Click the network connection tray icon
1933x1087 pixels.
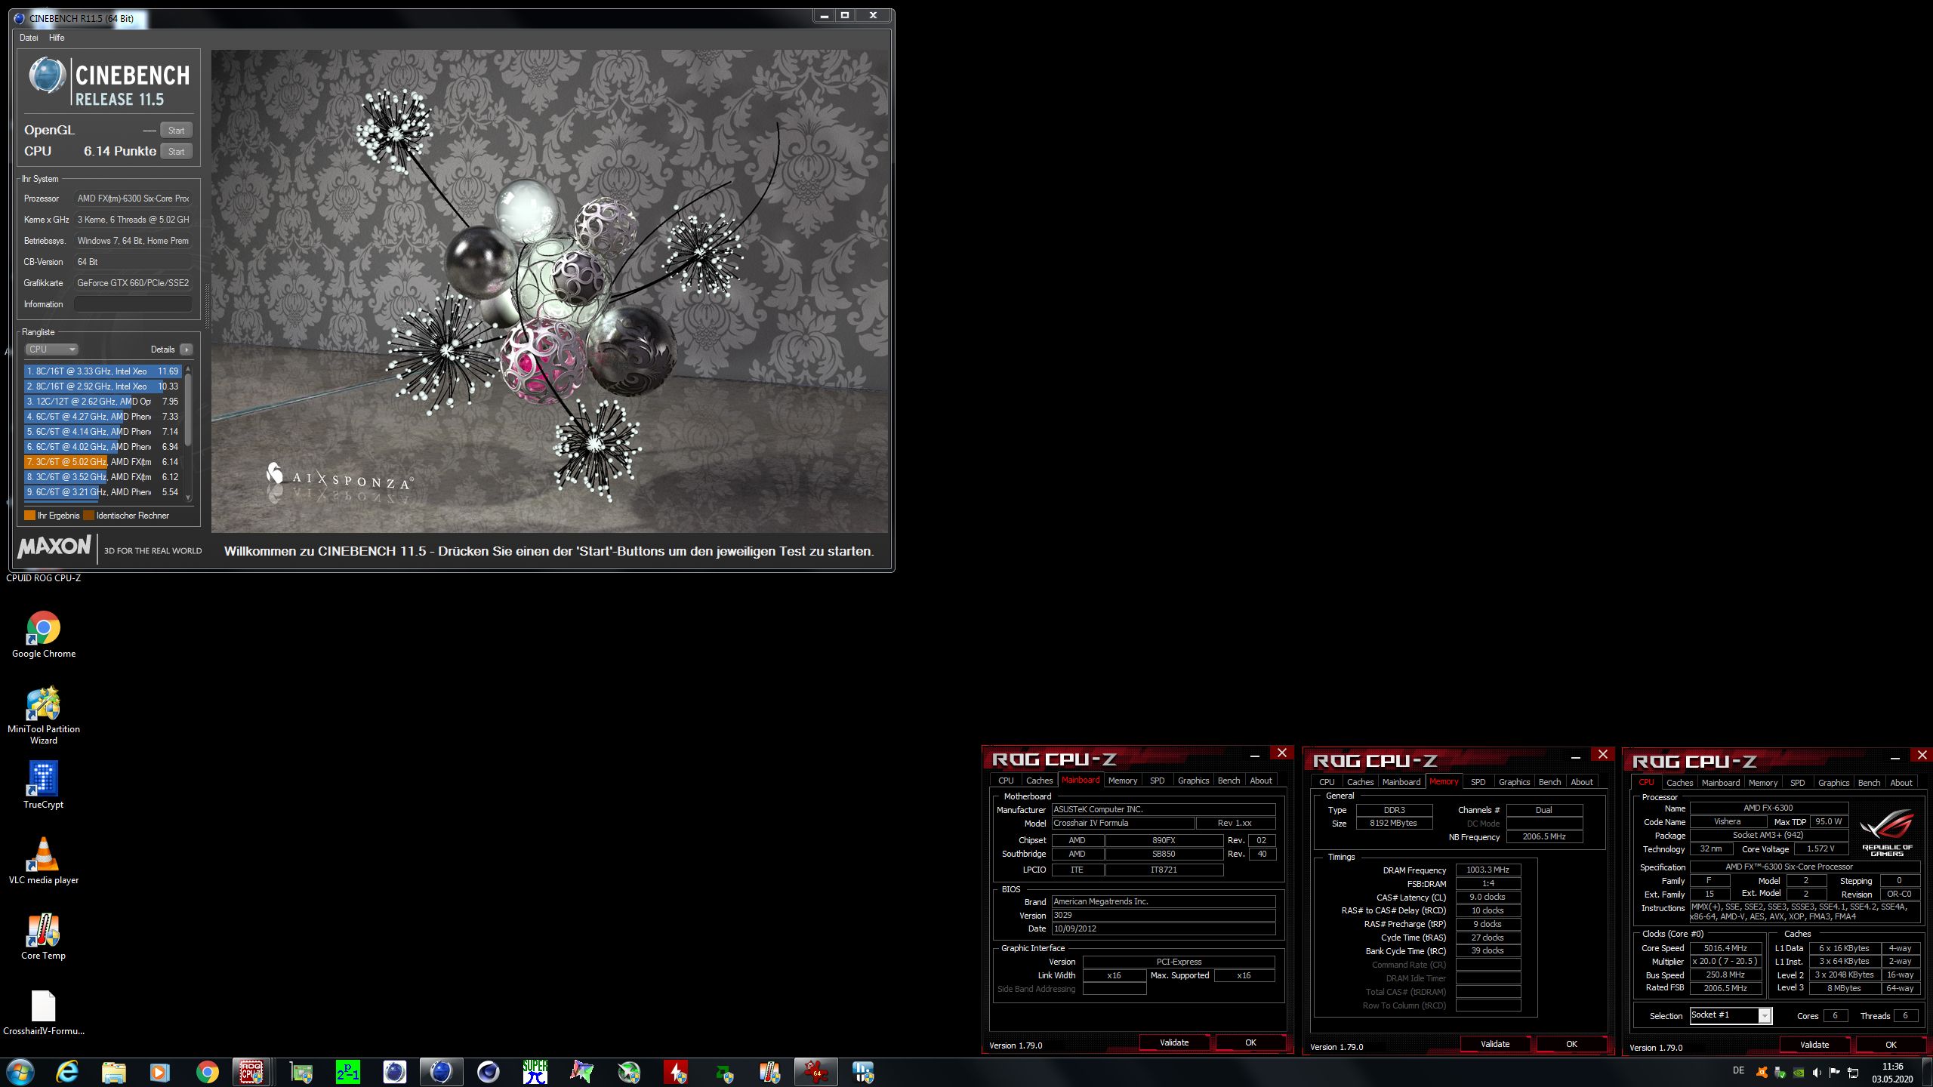point(1853,1072)
